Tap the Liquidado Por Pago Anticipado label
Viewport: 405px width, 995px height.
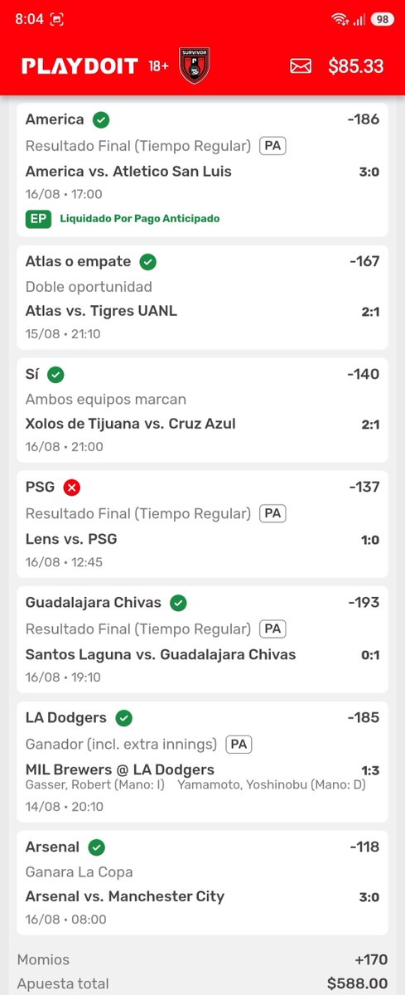(x=140, y=219)
